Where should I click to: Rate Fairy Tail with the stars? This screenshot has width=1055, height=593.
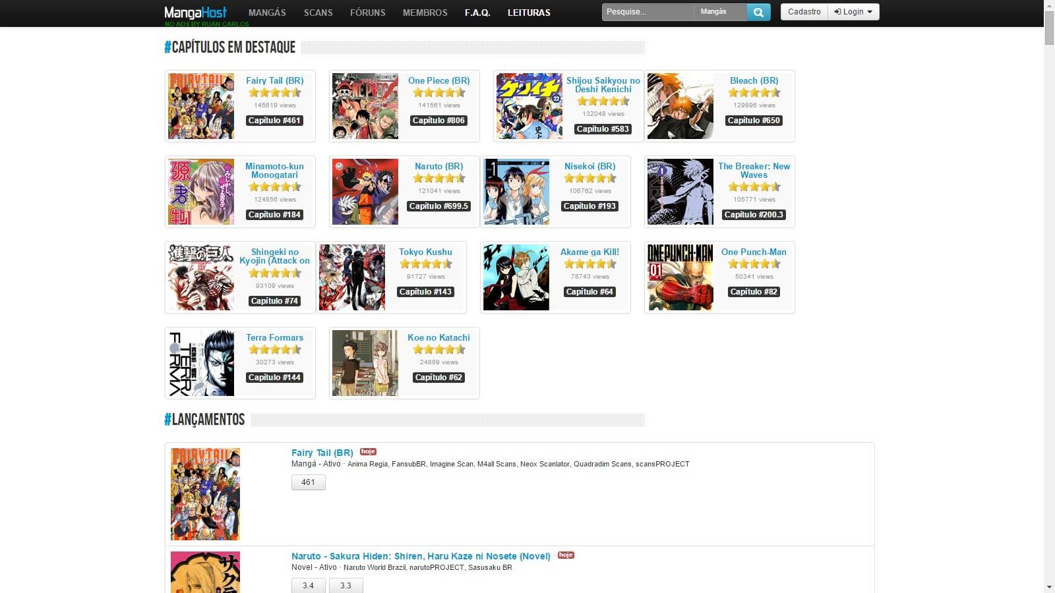point(275,93)
